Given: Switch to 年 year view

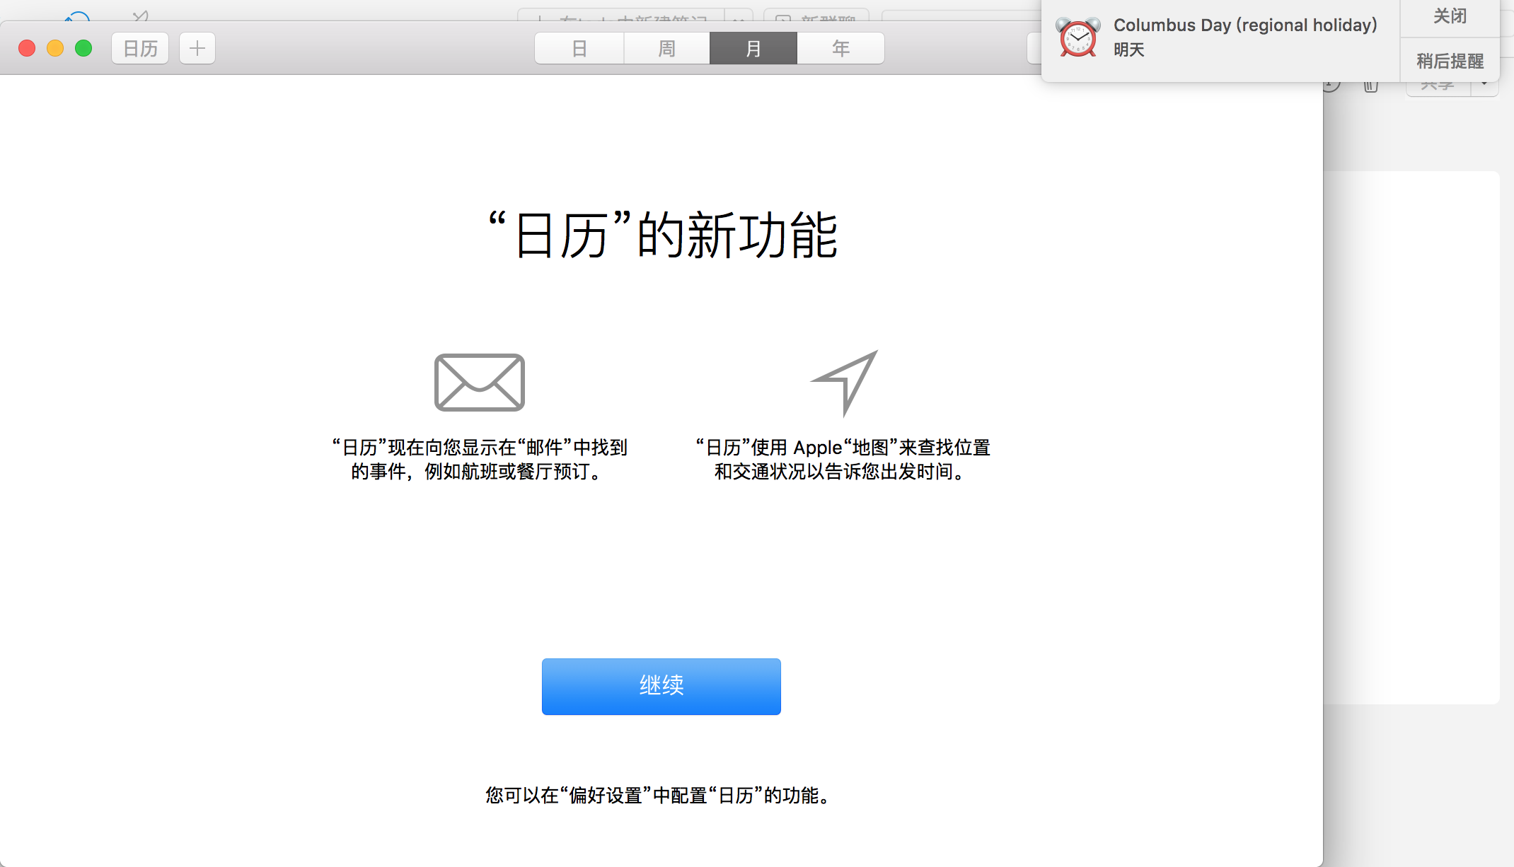Looking at the screenshot, I should pos(840,48).
